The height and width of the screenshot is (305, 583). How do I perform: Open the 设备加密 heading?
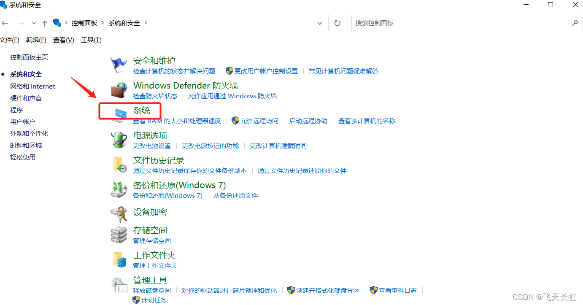click(150, 212)
